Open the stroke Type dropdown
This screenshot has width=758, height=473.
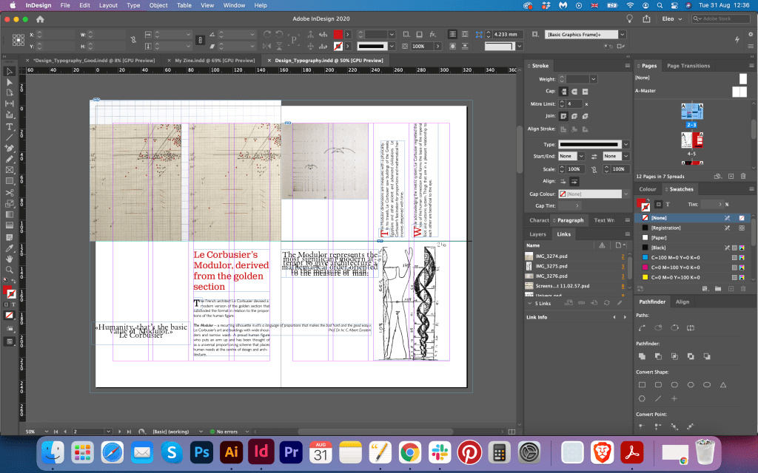625,144
